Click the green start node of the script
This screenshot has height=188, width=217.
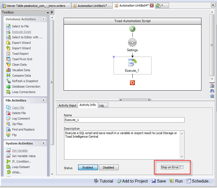(x=132, y=29)
